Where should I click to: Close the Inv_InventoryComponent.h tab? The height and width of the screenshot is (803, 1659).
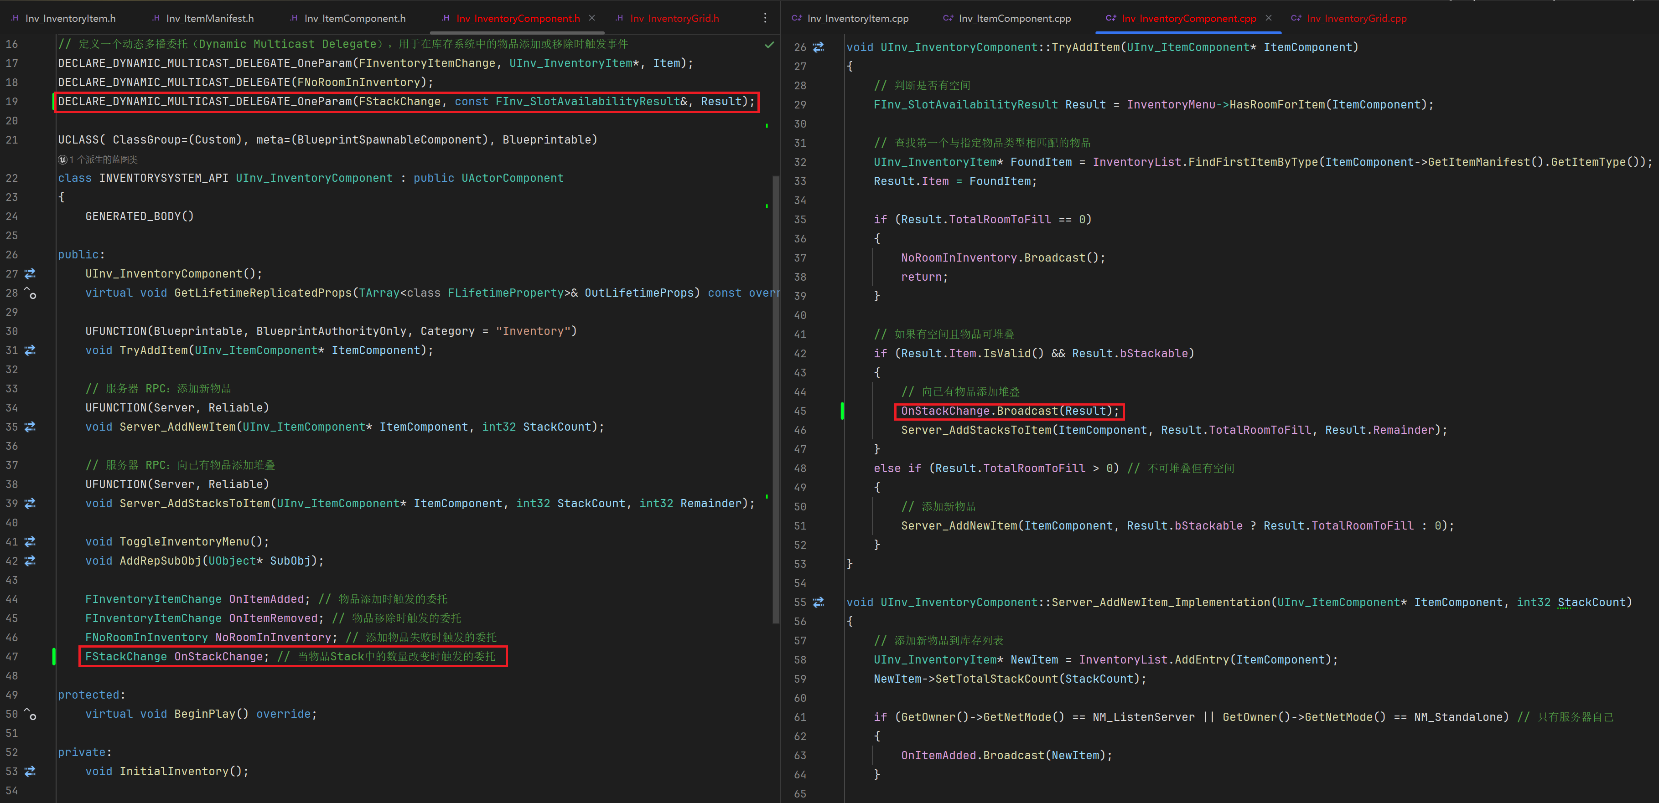point(592,18)
